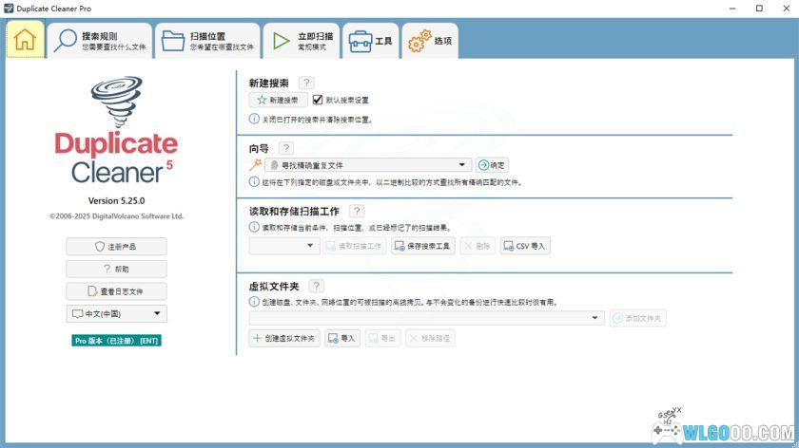Click the 创建虚拟文件夹 button
Image resolution: width=799 pixels, height=448 pixels.
click(284, 338)
